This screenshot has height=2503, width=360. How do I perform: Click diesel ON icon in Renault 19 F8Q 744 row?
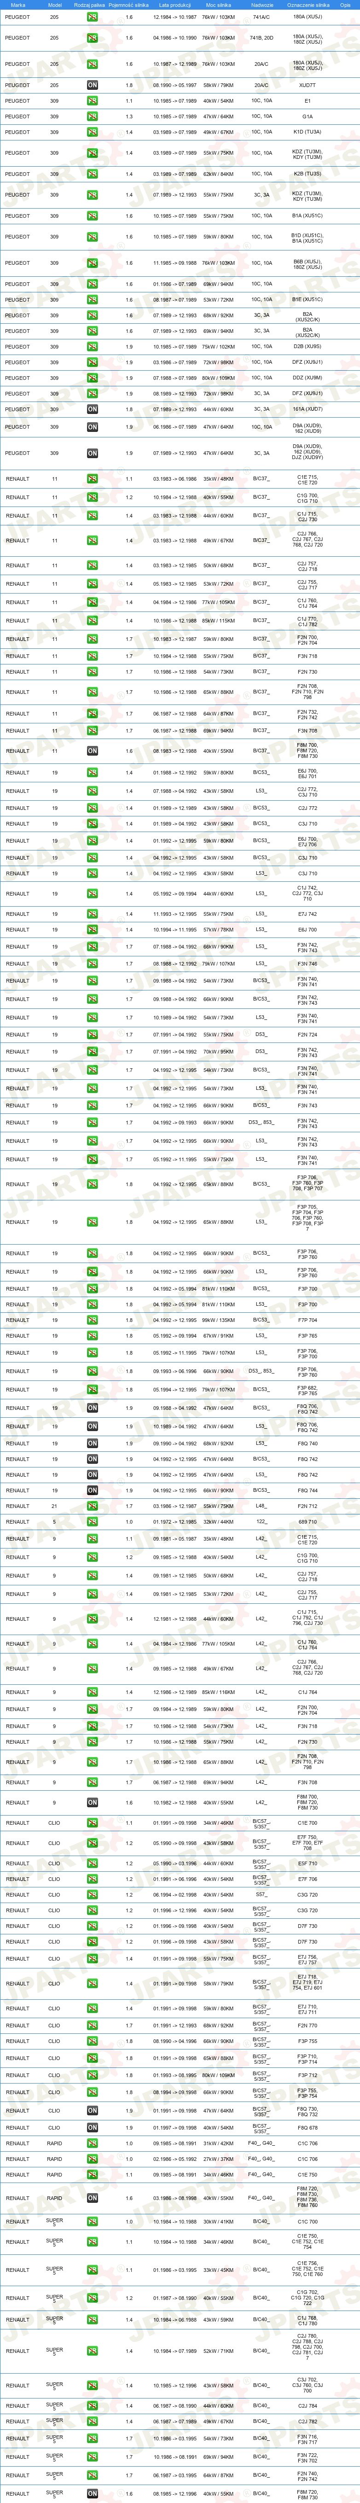click(92, 1490)
